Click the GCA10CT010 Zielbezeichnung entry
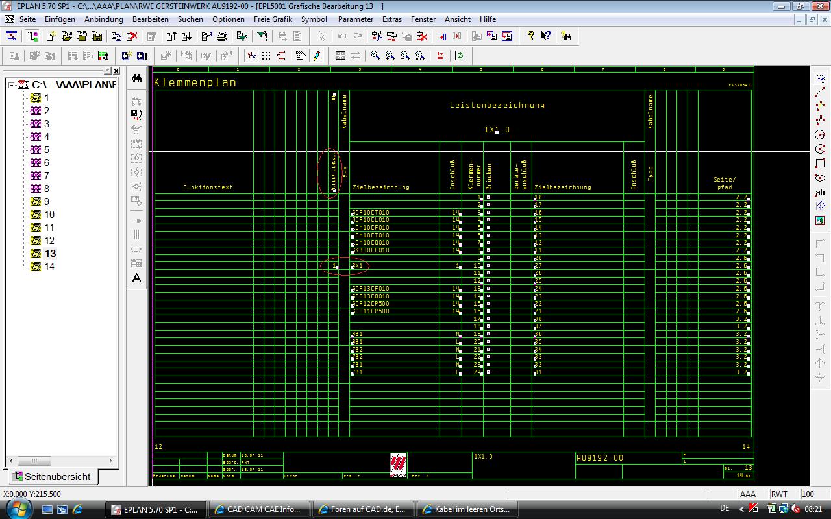Screen dimensions: 831x519 pyautogui.click(x=371, y=212)
